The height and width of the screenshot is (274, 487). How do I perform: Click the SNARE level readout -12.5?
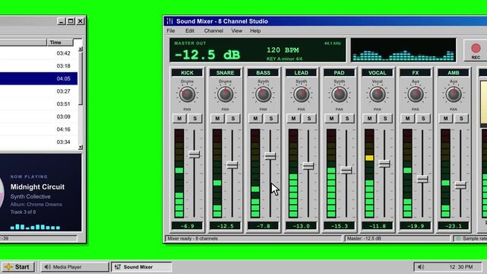point(225,226)
